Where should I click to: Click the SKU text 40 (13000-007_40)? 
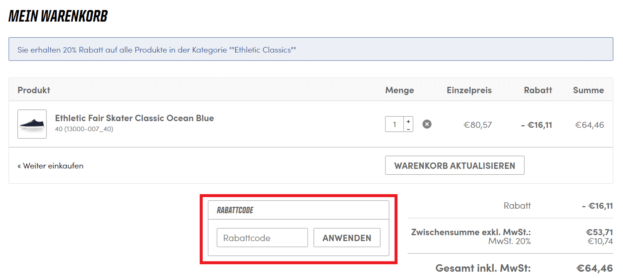[84, 129]
